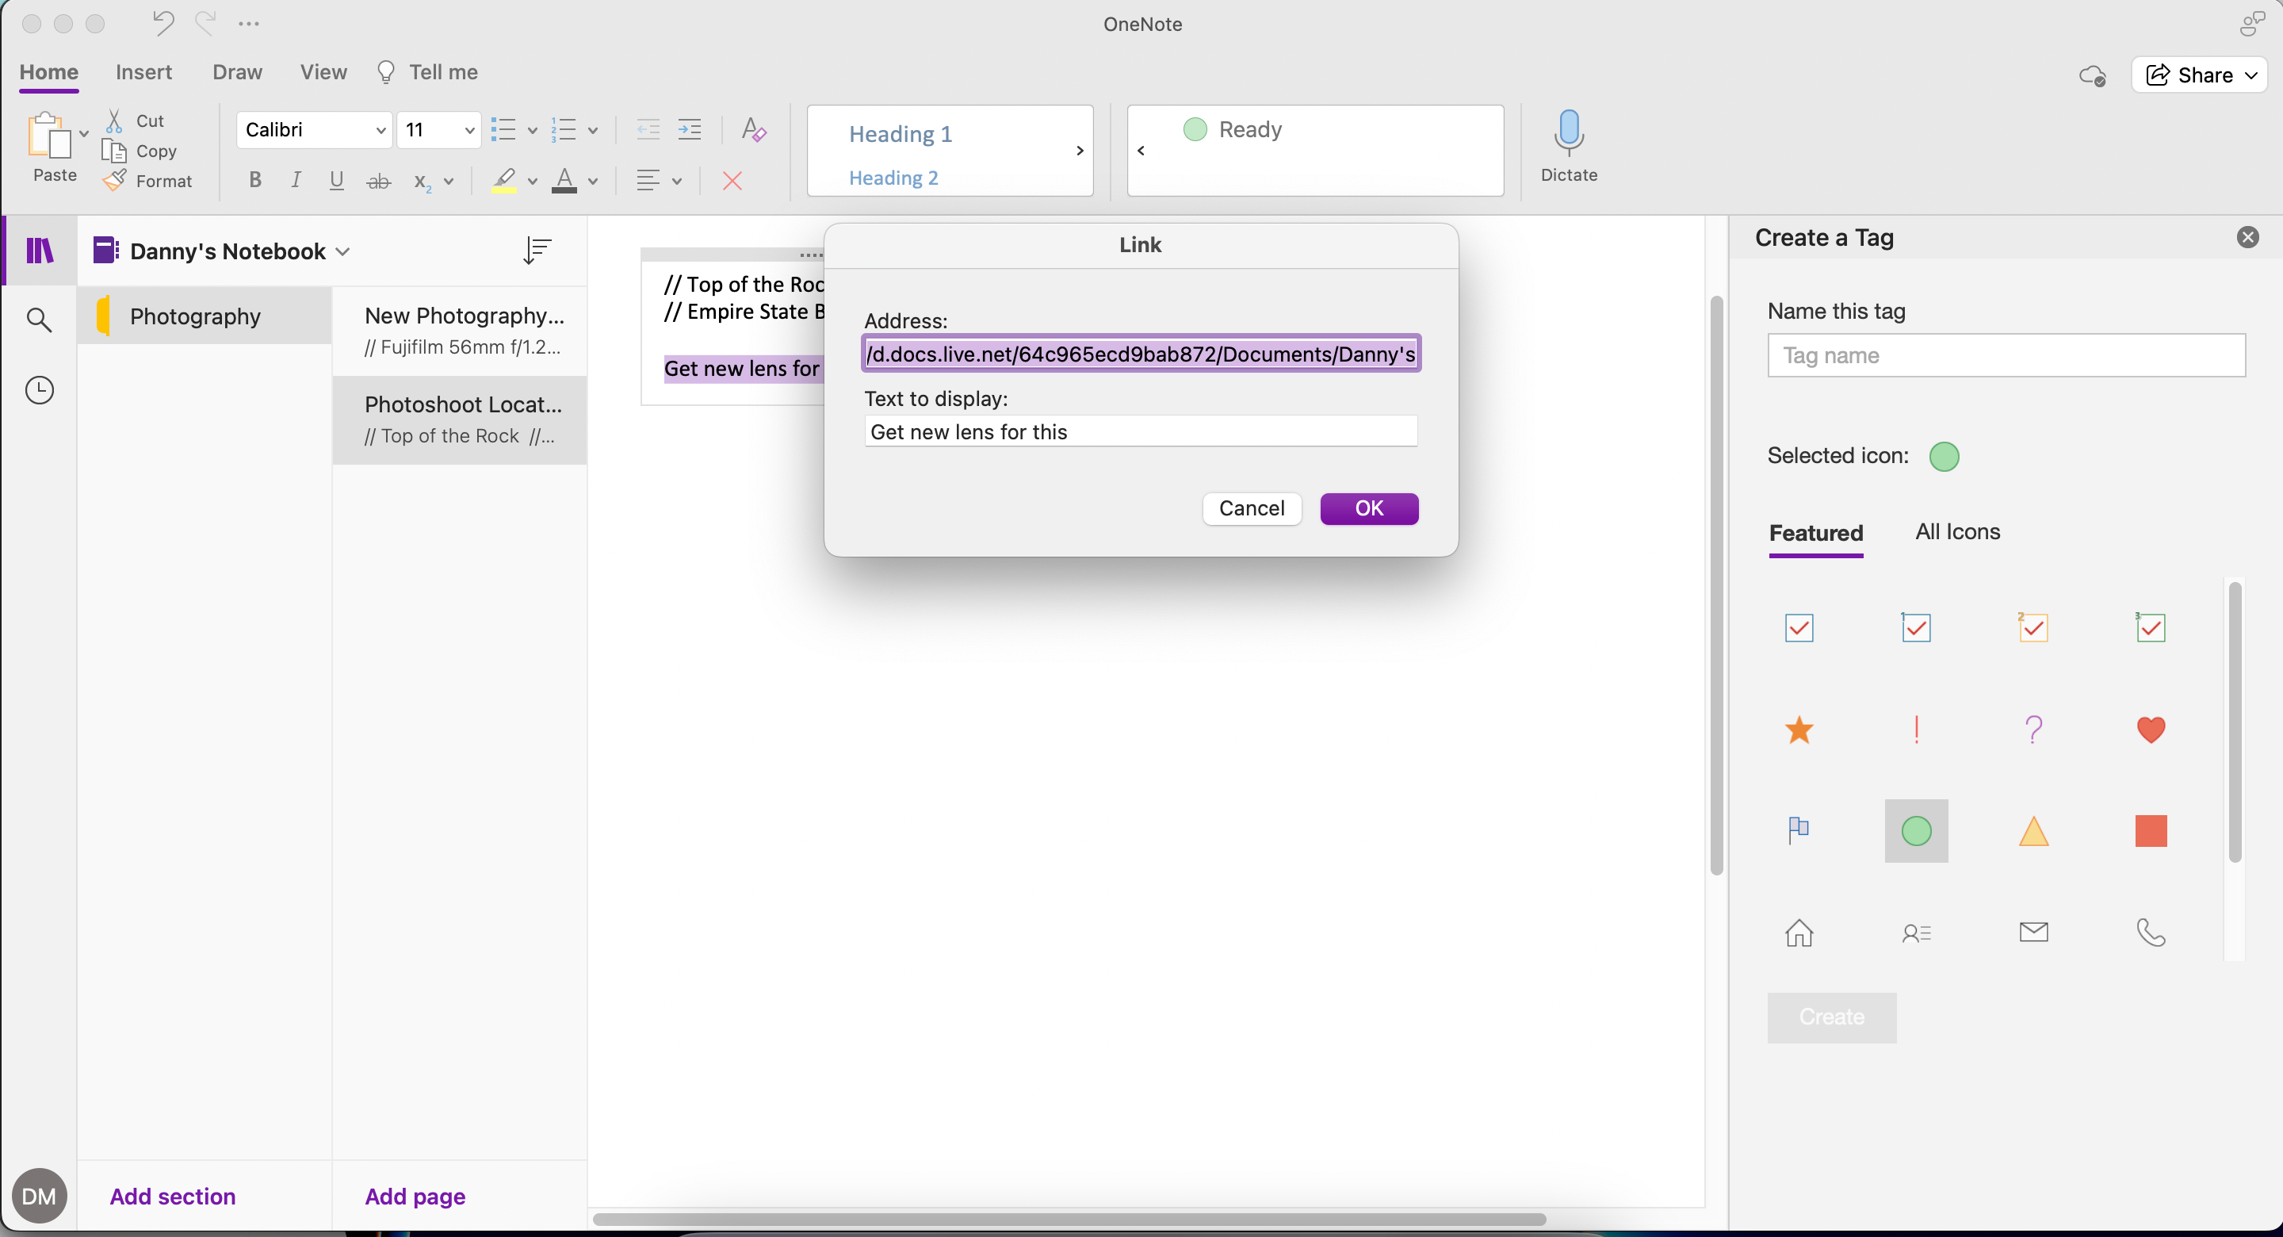Open Search in the sidebar
The image size is (2283, 1237).
40,320
